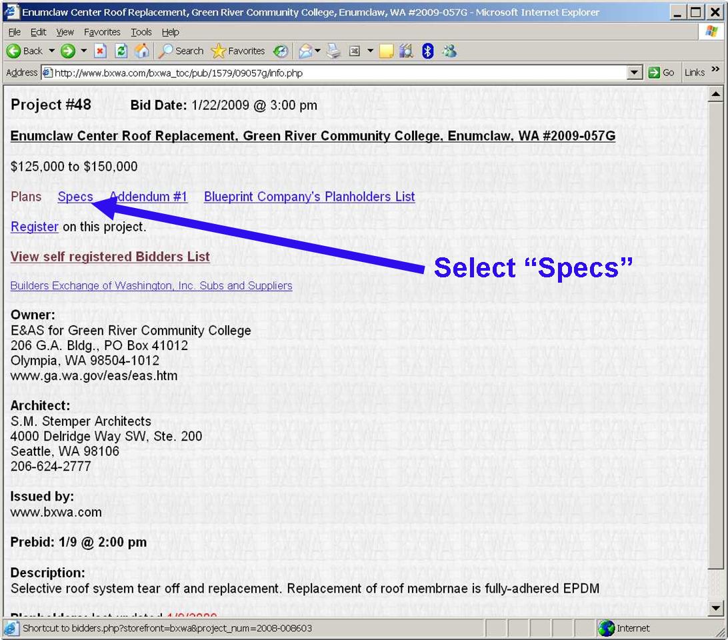Click the 'Olympia, WA 98504-1012' address line
The image size is (728, 640).
click(x=85, y=361)
